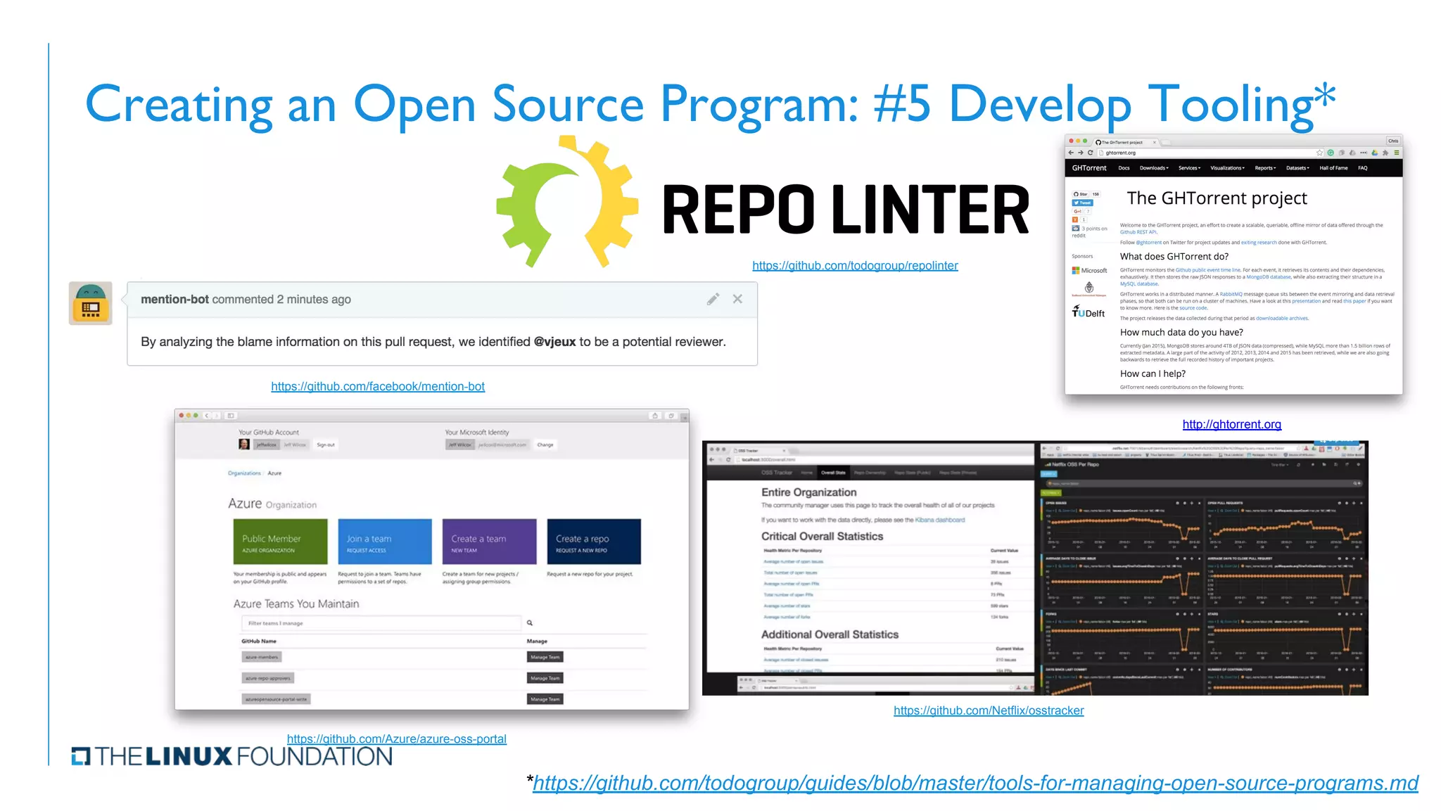Click the GitHub Star button on GHTorrent page
The height and width of the screenshot is (811, 1441).
(1081, 194)
